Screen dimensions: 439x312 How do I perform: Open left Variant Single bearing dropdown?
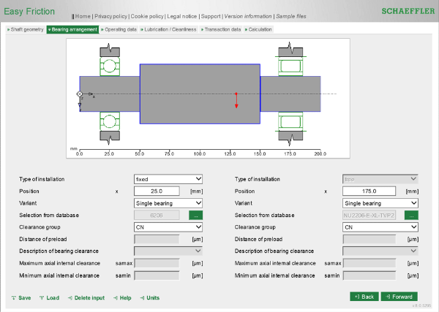(x=168, y=202)
